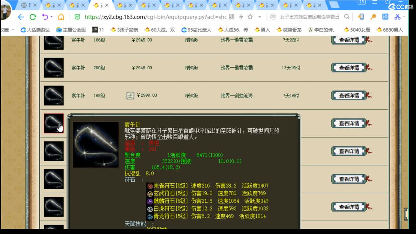Open the 3孩子高亲 bookmark

coord(124,30)
